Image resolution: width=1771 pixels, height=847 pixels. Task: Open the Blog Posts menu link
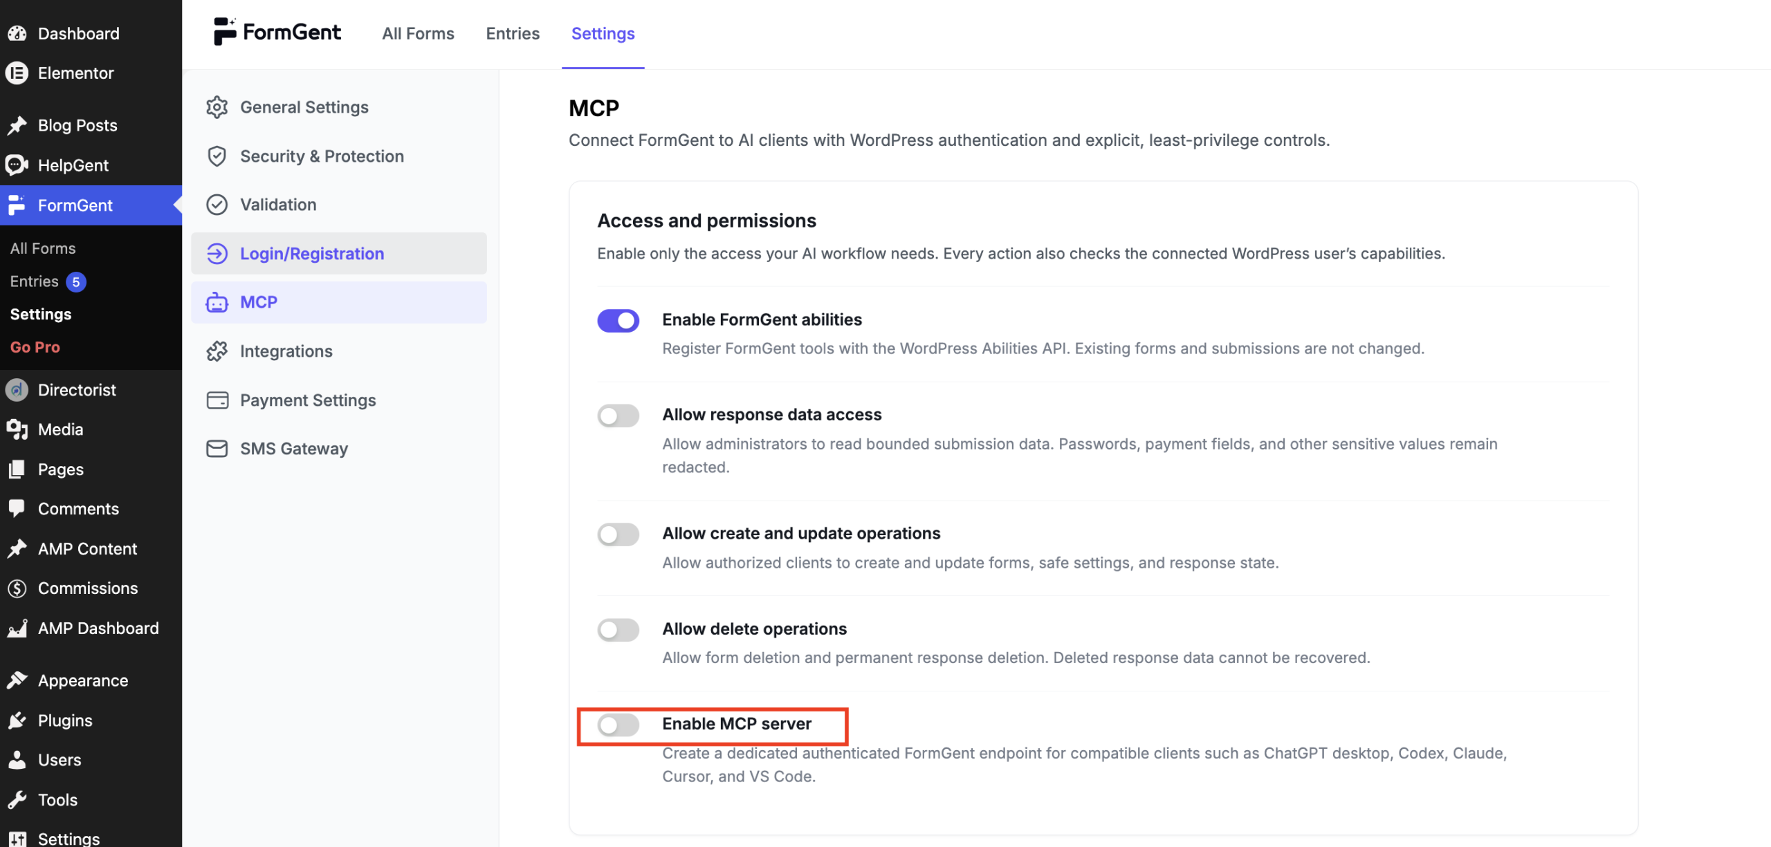click(x=77, y=125)
